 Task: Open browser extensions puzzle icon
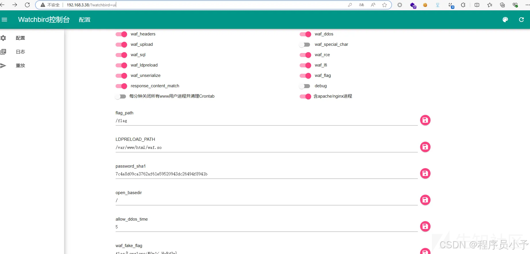(x=463, y=5)
